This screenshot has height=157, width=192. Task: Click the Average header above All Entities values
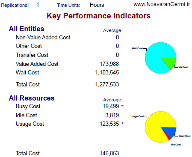(112, 30)
